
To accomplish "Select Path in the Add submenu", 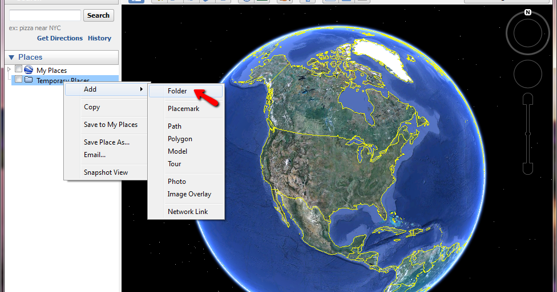I will click(x=186, y=126).
